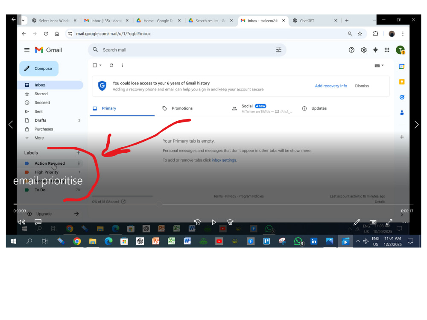Dismiss the recovery info banner
The width and height of the screenshot is (427, 320).
click(x=362, y=86)
